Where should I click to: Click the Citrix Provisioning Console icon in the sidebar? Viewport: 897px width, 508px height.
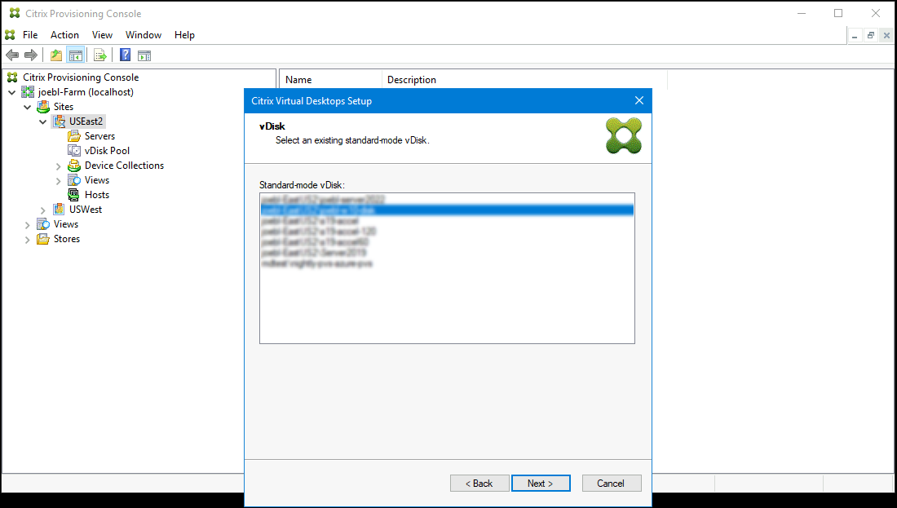(x=11, y=77)
